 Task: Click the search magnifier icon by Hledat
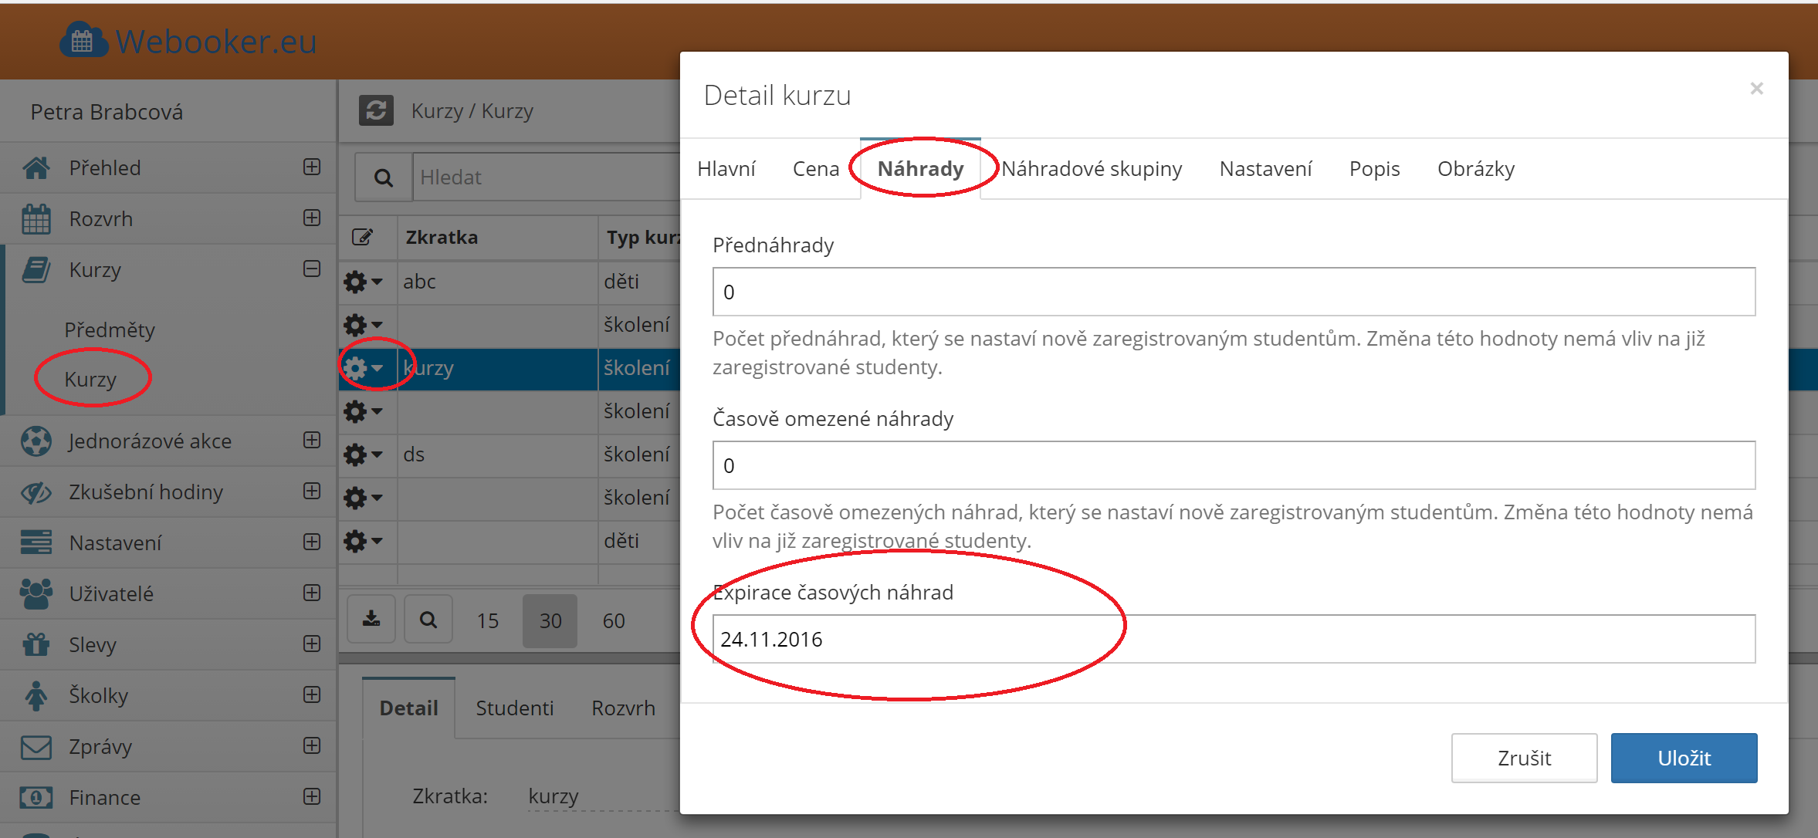[x=384, y=177]
